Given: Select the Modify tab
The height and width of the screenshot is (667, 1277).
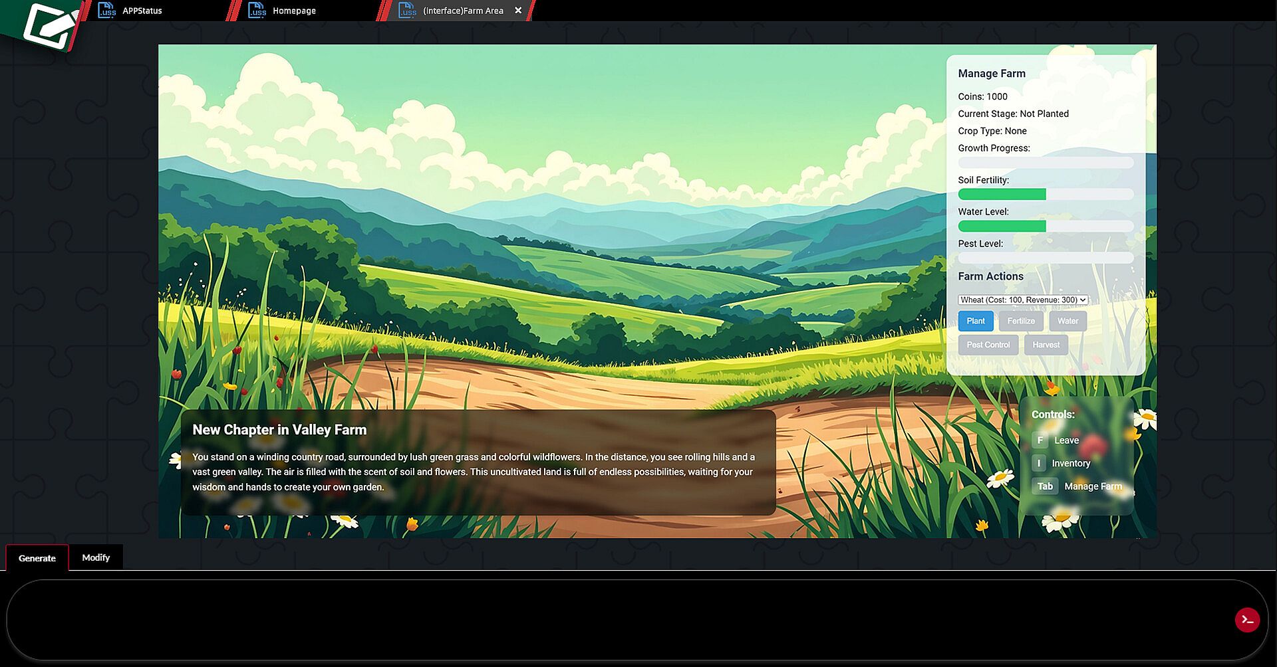Looking at the screenshot, I should tap(96, 557).
